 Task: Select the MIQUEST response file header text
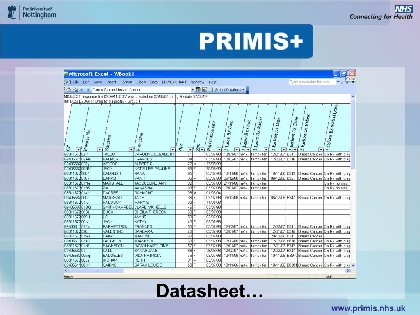point(135,96)
